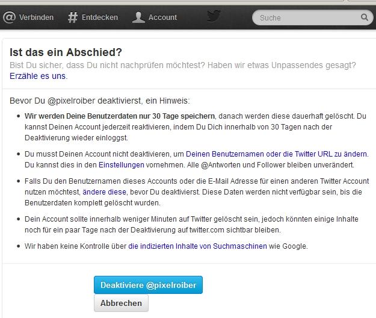Click the 'Bevor Du @pixelroiber deaktivierst' line
The height and width of the screenshot is (318, 376).
point(99,101)
